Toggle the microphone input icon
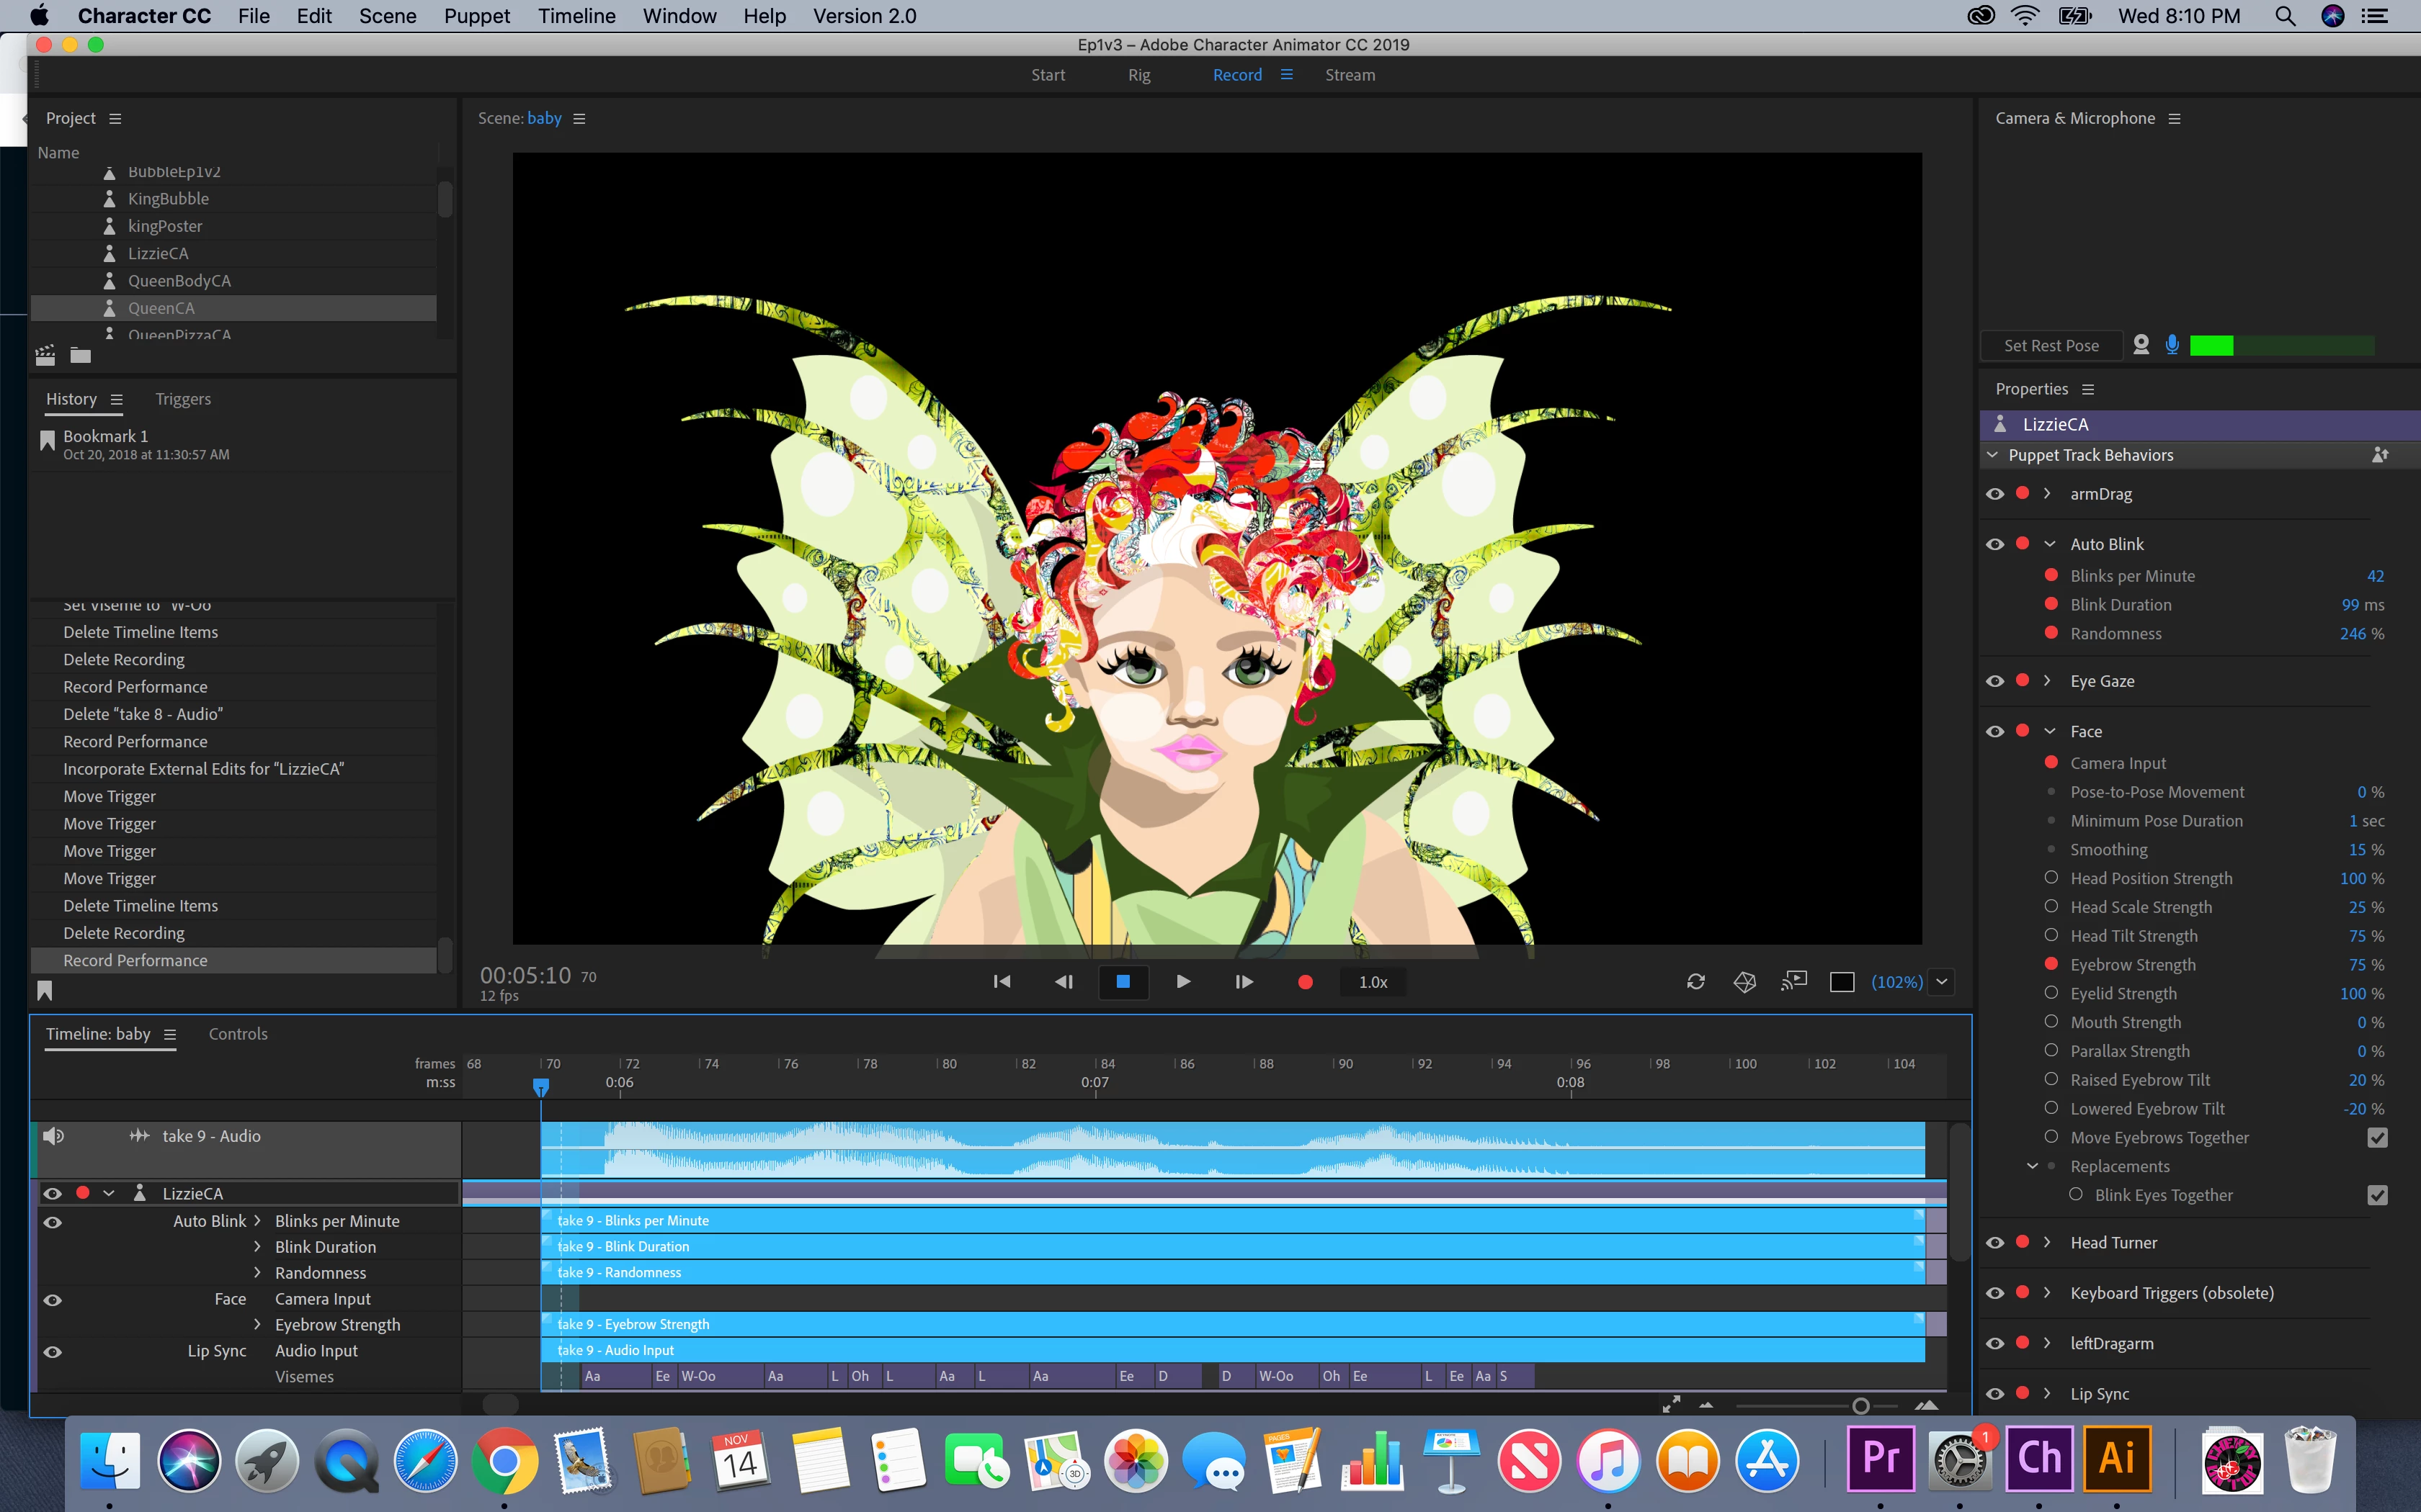The image size is (2421, 1512). tap(2172, 345)
